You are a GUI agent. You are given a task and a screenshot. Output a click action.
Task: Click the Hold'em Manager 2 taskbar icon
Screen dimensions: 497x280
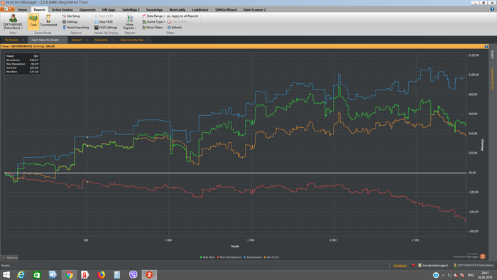pyautogui.click(x=149, y=274)
